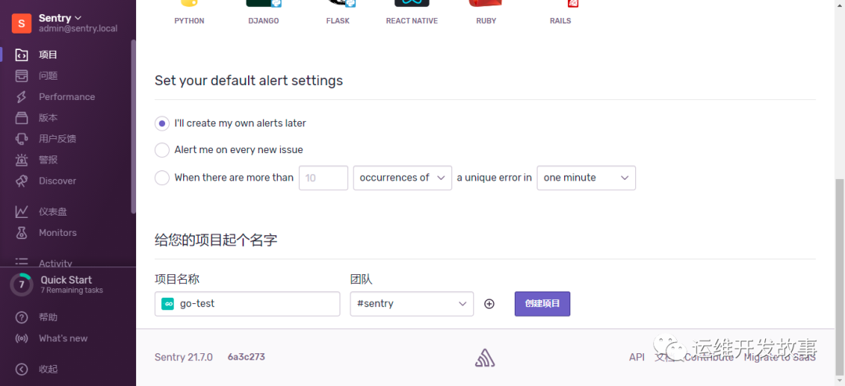Go to 仪表盘 in the sidebar
This screenshot has height=386, width=845.
(x=53, y=212)
